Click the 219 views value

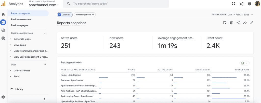coord(133,75)
